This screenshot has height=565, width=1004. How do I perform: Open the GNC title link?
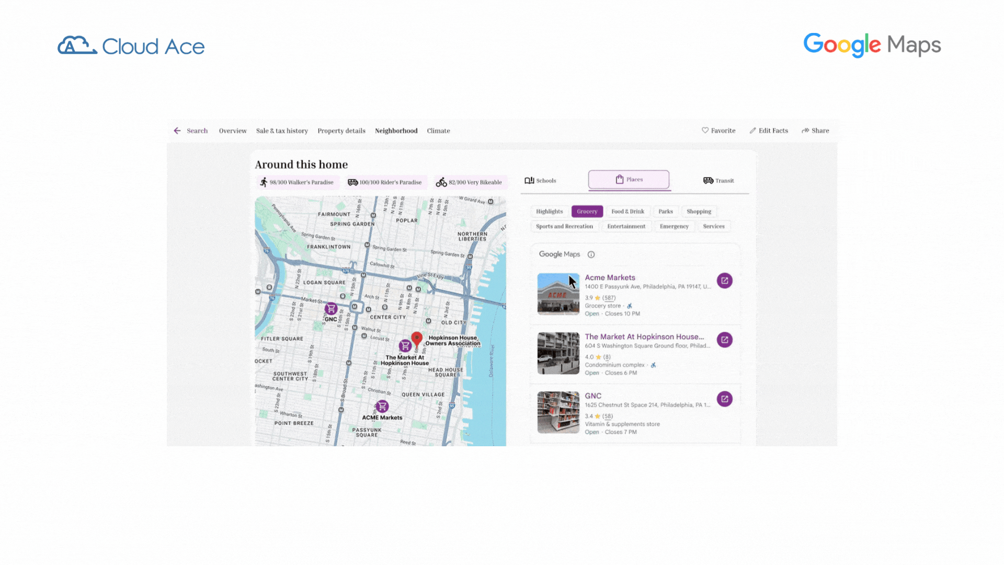(x=593, y=396)
